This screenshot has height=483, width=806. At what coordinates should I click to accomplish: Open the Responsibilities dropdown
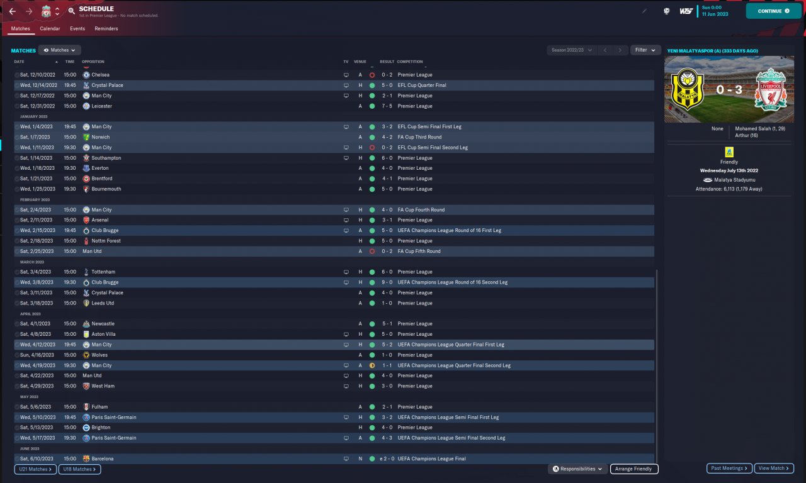click(577, 469)
